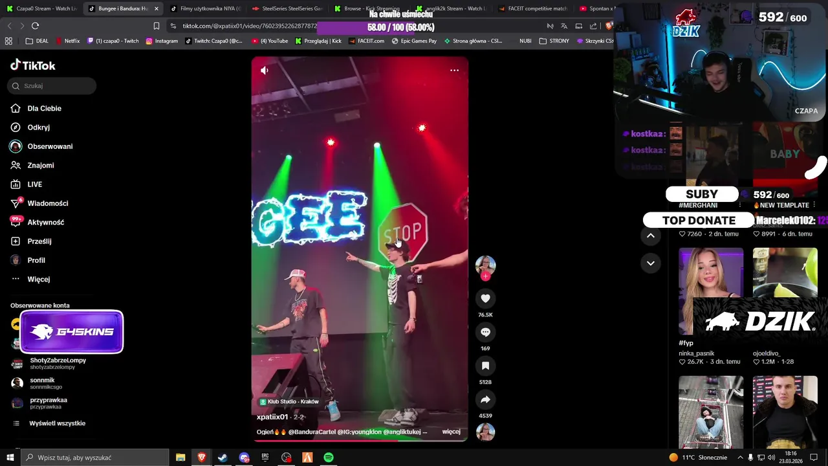Open xpatiix01 creator name
828x466 pixels.
click(272, 417)
